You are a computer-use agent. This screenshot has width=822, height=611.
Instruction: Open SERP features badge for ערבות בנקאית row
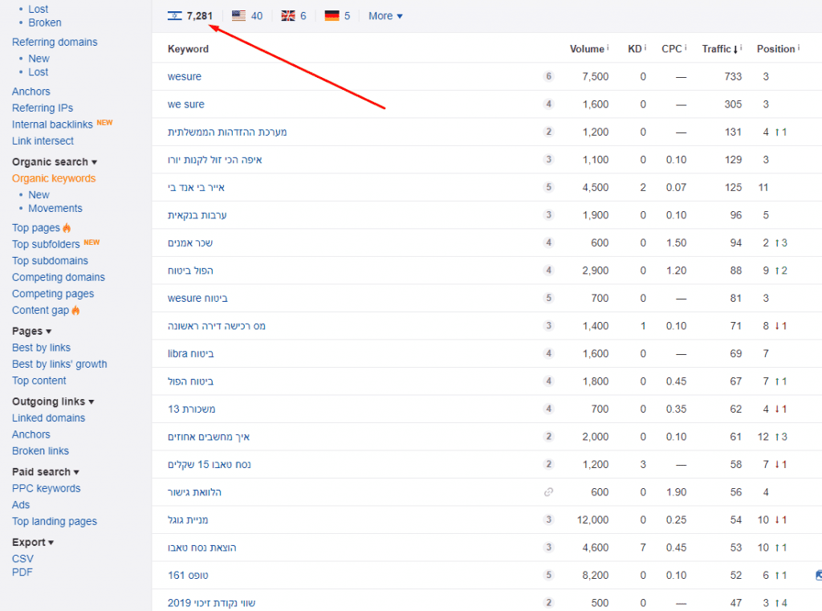(x=548, y=215)
